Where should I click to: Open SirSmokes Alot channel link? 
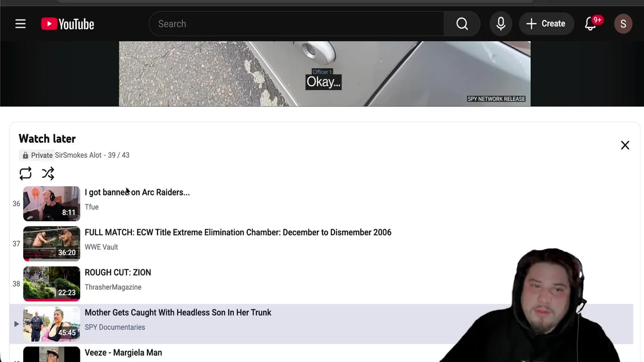click(78, 155)
